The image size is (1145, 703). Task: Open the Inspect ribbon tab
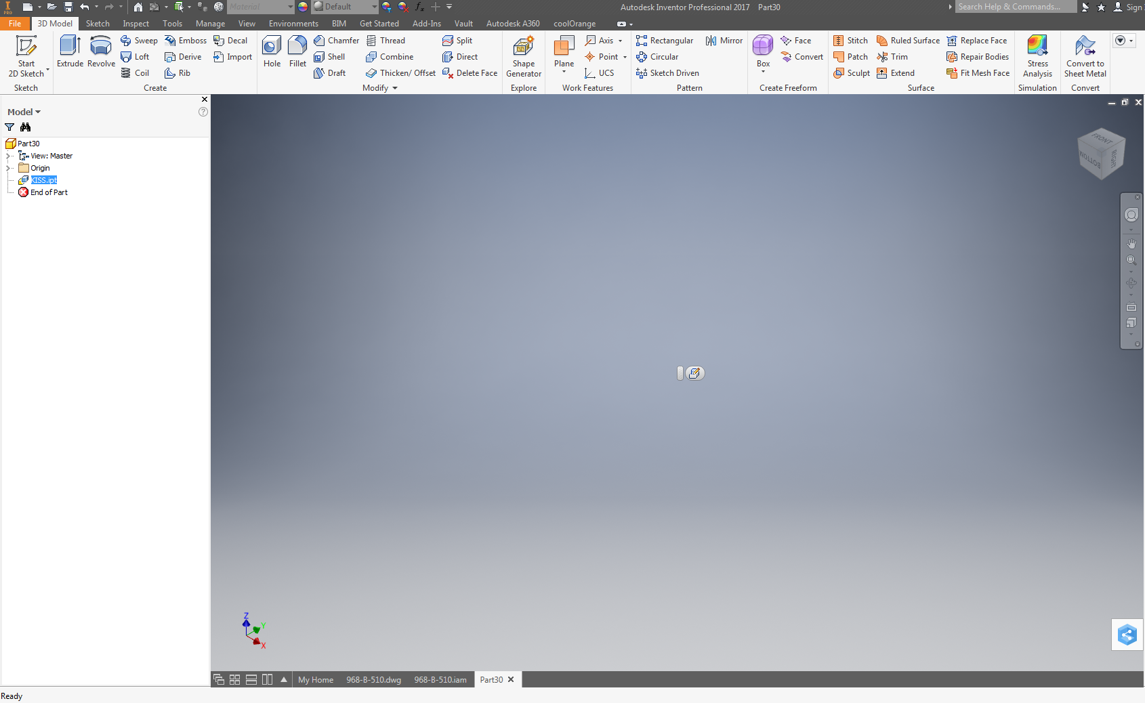(x=136, y=24)
